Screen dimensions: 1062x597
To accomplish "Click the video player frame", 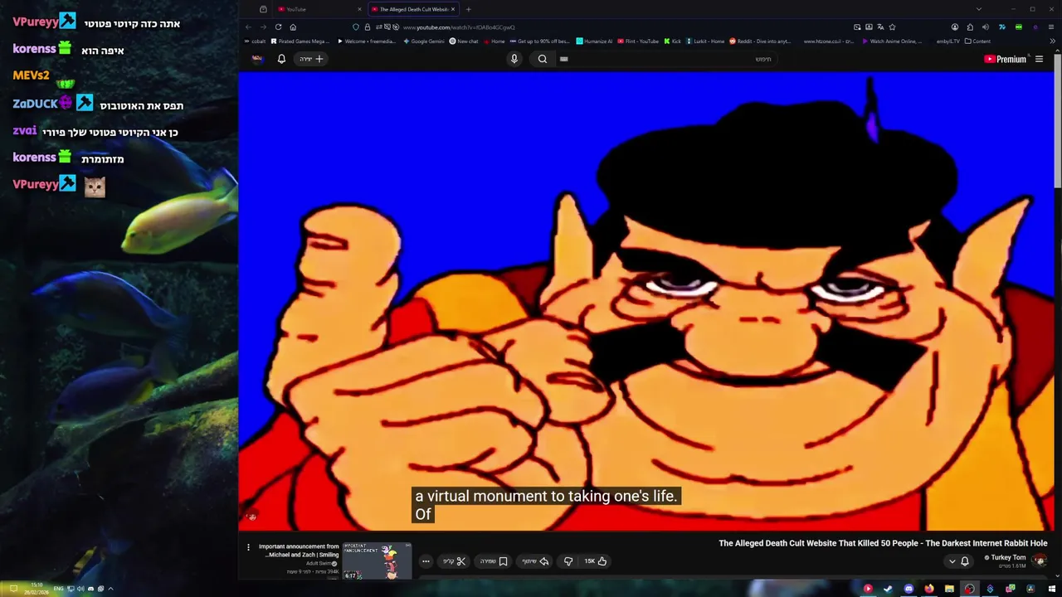I will [646, 301].
